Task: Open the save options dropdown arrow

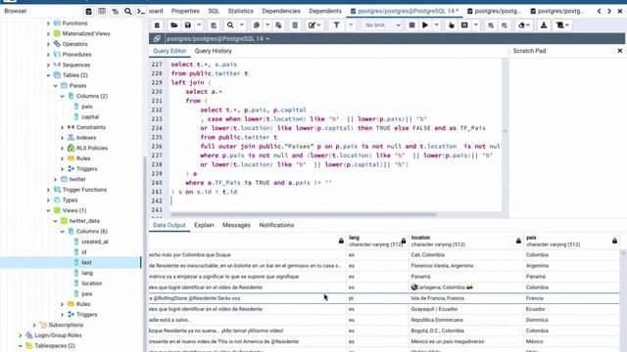Action: pyautogui.click(x=199, y=25)
